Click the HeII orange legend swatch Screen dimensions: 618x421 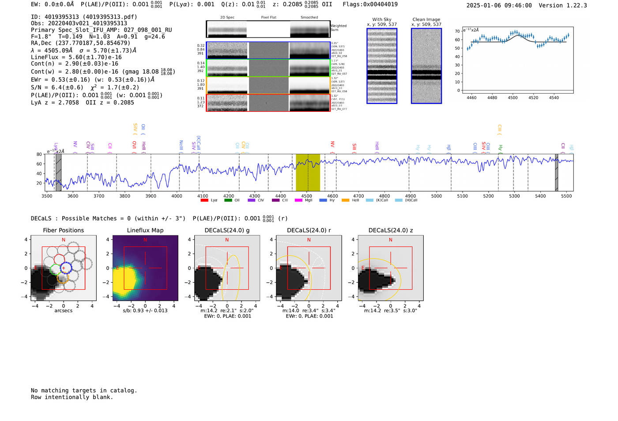345,200
